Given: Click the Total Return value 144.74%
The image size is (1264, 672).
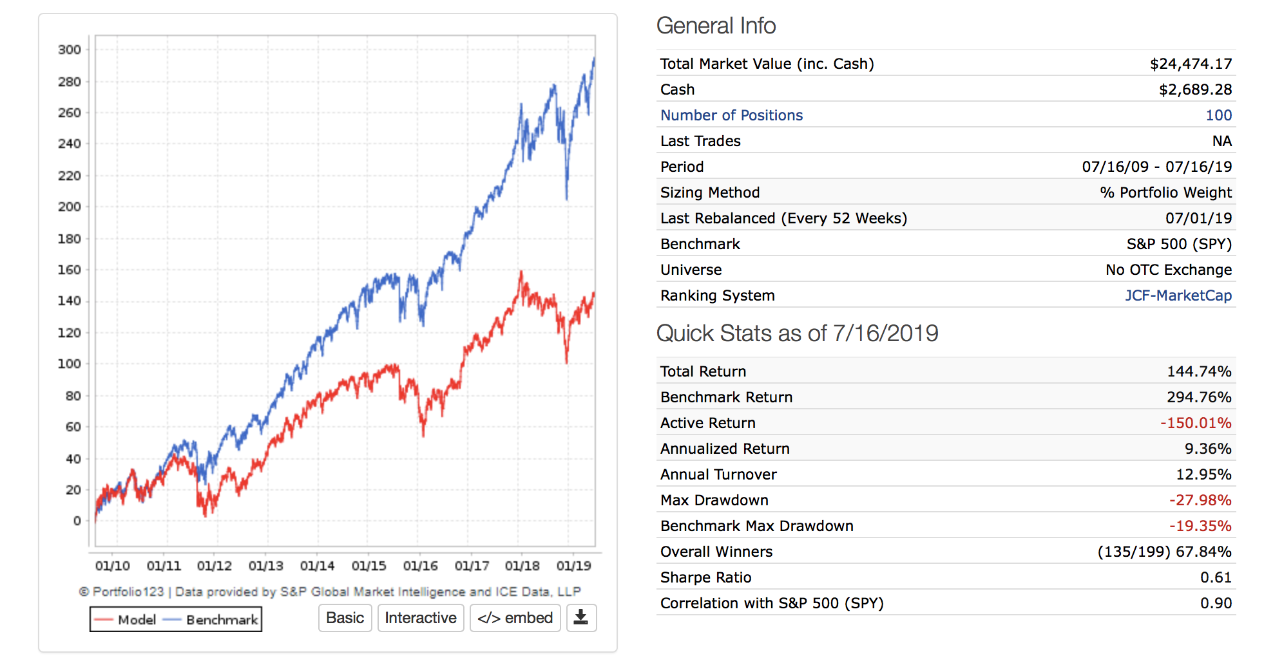Looking at the screenshot, I should click(x=1199, y=371).
